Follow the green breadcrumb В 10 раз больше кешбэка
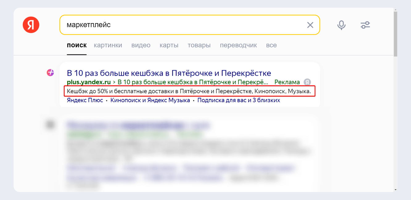411x200 pixels. pos(193,82)
